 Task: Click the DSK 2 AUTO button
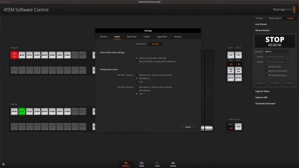238,78
